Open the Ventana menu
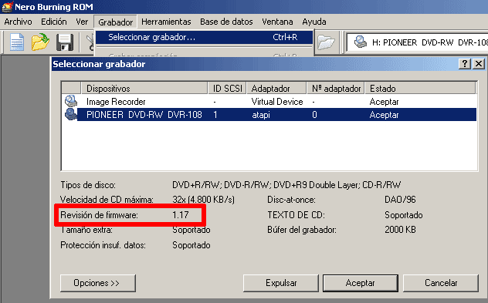Image resolution: width=488 pixels, height=303 pixels. 277,22
